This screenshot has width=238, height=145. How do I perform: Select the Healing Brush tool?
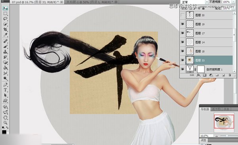tap(6, 41)
